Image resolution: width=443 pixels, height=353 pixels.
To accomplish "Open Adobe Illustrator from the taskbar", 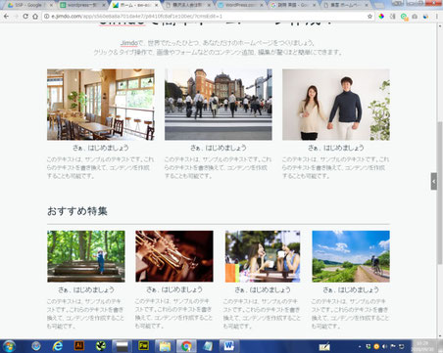I will coord(78,346).
